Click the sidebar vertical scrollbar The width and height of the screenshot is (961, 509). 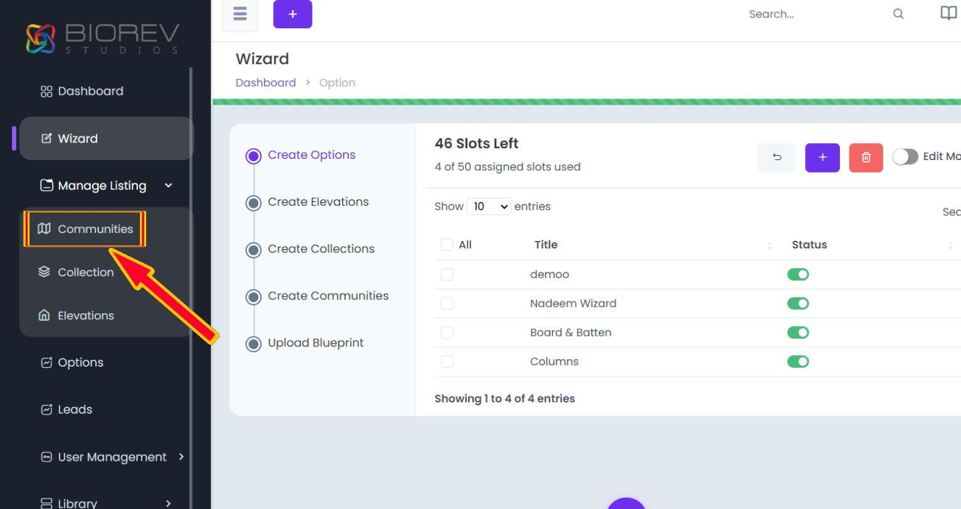click(191, 289)
